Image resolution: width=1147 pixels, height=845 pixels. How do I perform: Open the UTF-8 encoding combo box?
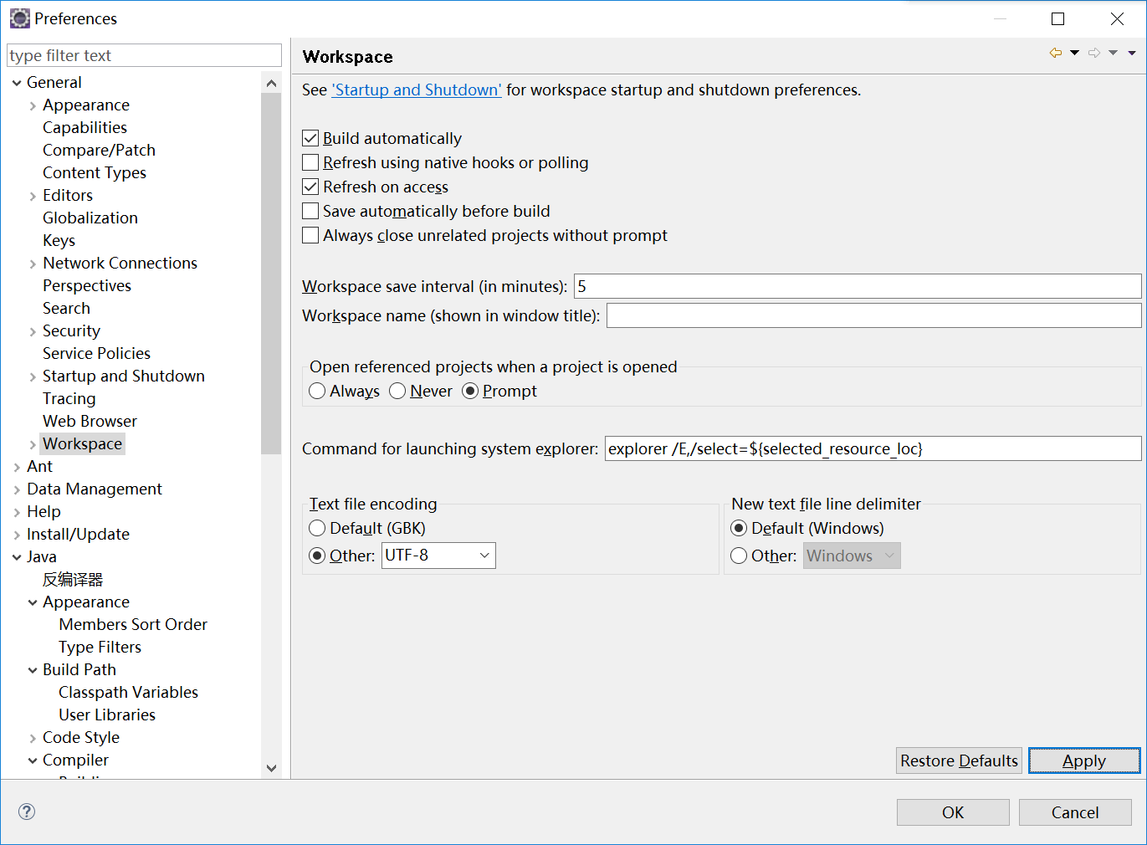(x=438, y=556)
